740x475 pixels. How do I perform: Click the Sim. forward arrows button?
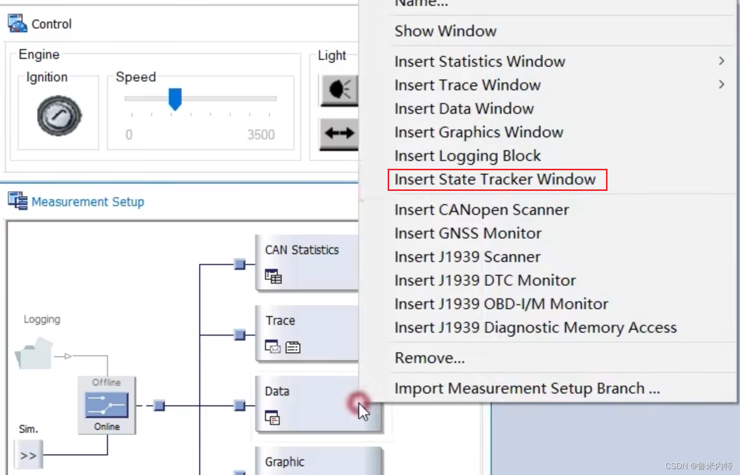pyautogui.click(x=28, y=455)
